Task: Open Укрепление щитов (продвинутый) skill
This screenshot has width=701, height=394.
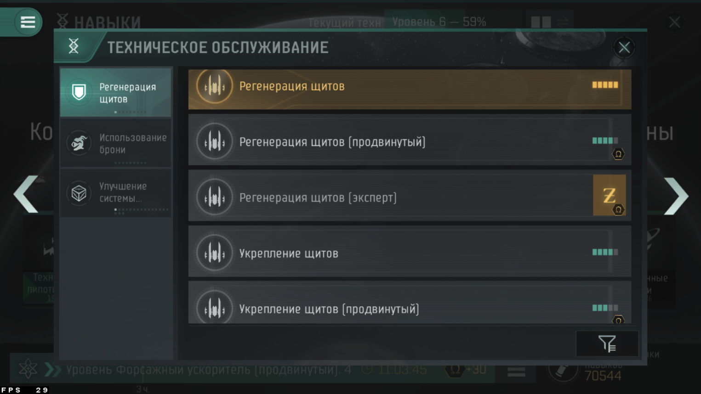Action: tap(410, 303)
